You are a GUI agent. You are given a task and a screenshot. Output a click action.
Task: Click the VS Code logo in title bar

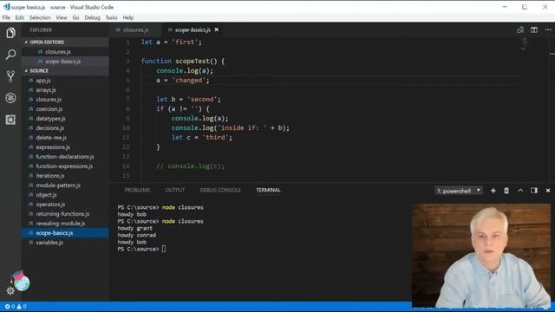pyautogui.click(x=6, y=7)
